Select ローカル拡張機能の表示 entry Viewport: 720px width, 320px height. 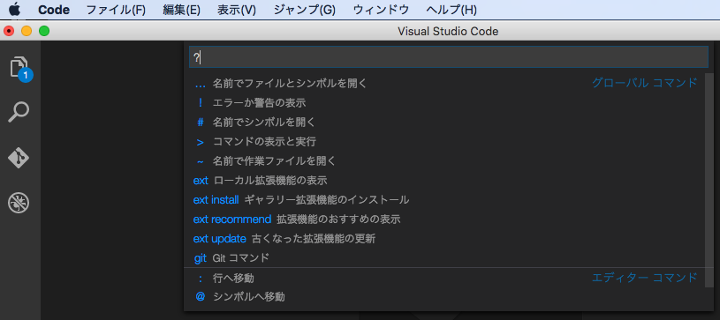[445, 180]
